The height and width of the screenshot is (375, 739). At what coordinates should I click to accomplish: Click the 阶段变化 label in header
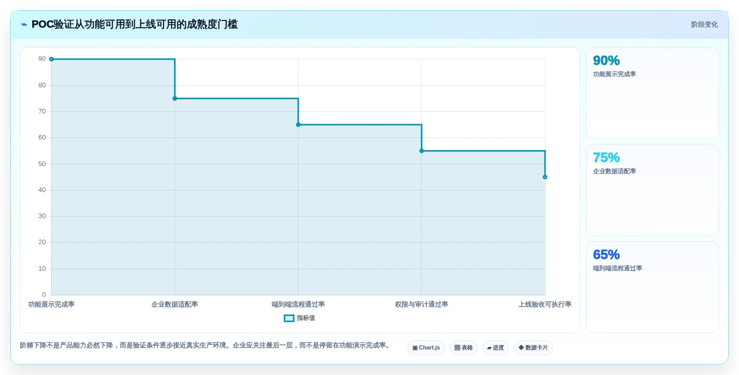704,25
